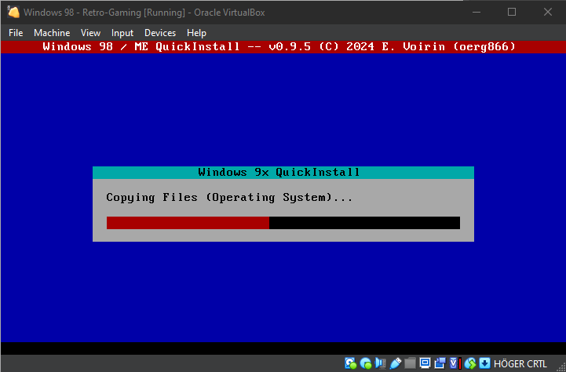566x372 pixels.
Task: Click the USB devices status icon
Action: pyautogui.click(x=396, y=363)
